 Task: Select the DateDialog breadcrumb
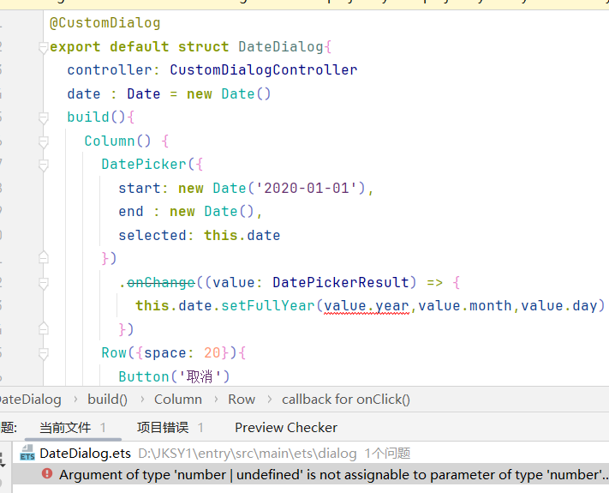click(30, 400)
